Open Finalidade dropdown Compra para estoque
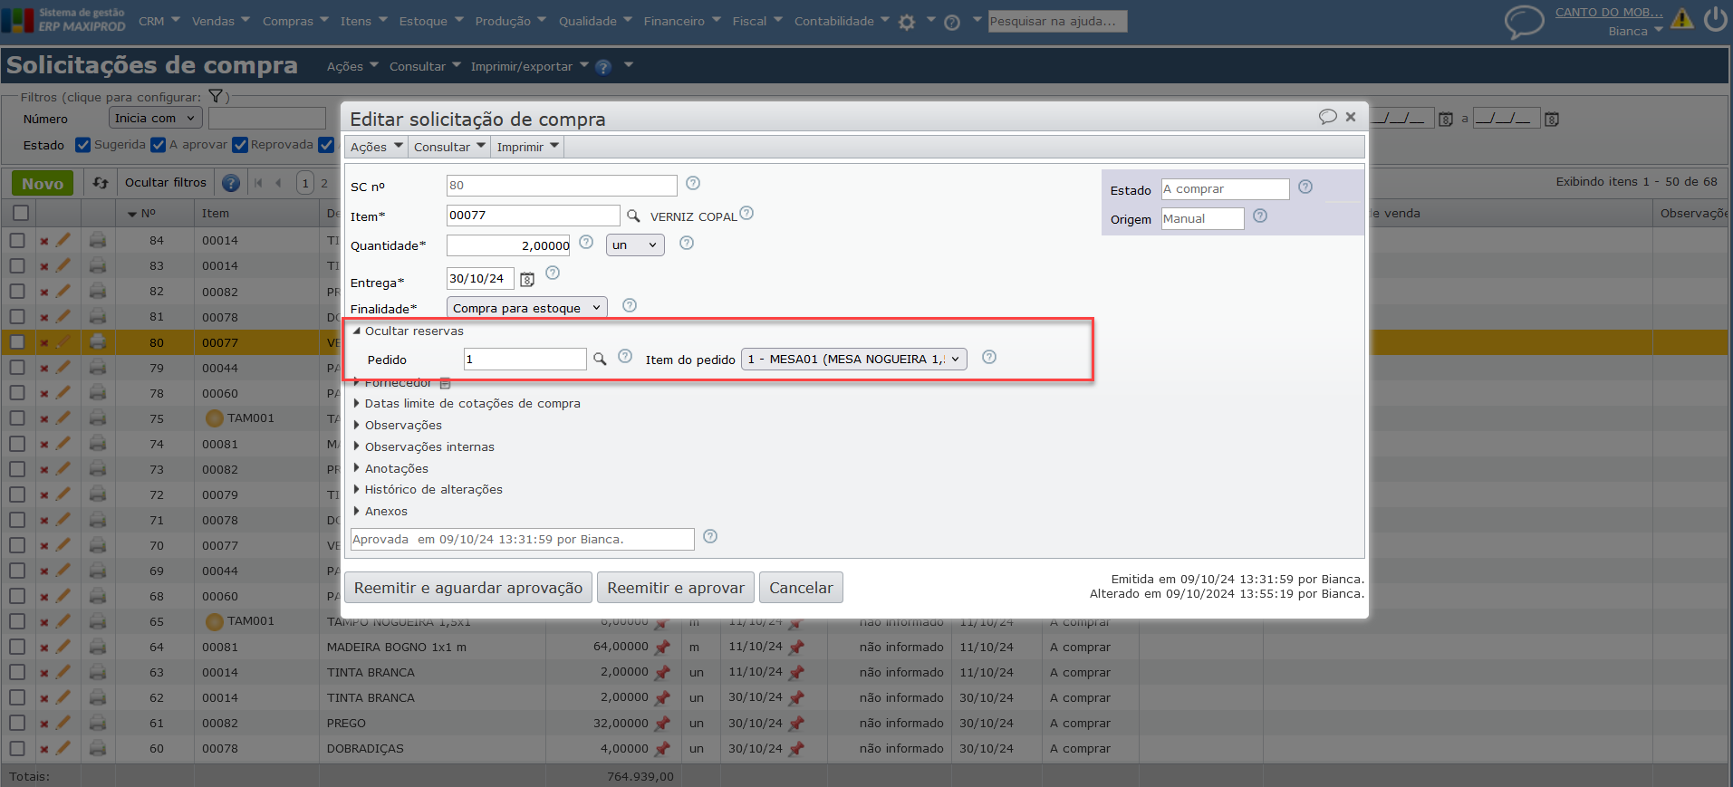This screenshot has height=787, width=1733. click(x=527, y=308)
